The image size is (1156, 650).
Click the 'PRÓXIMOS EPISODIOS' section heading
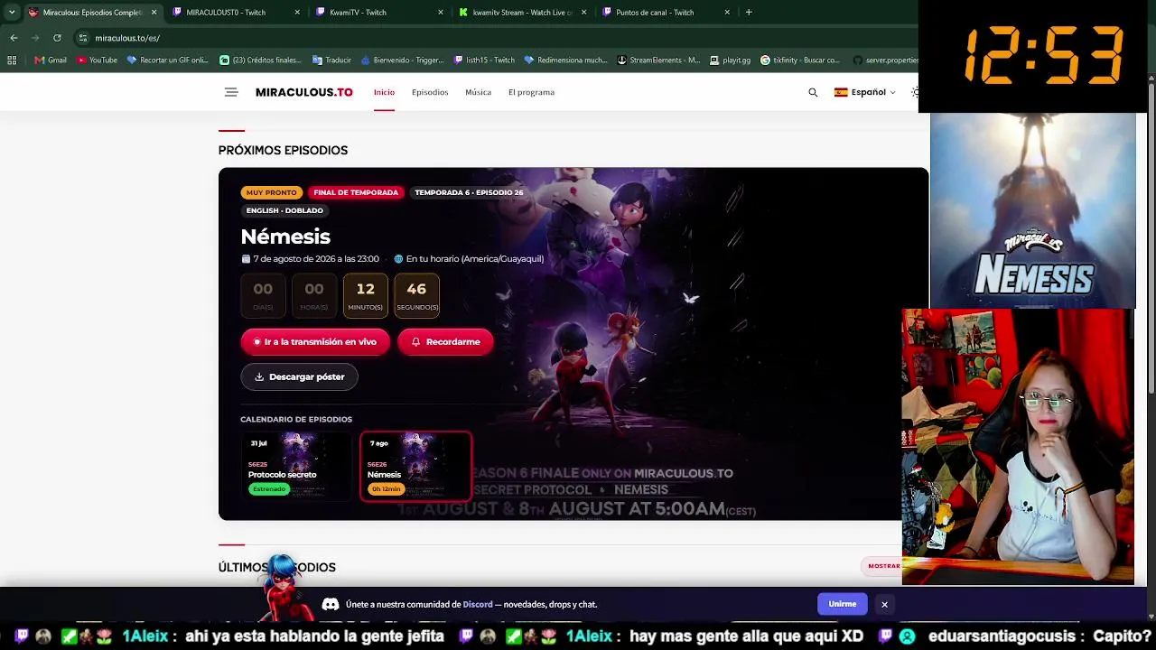click(283, 150)
